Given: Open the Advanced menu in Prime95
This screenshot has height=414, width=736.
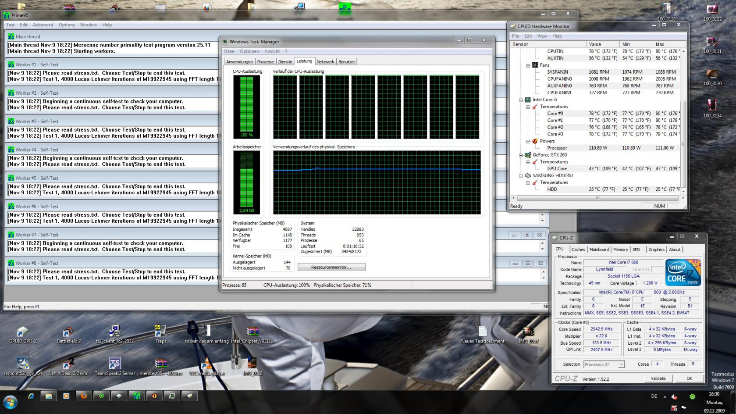Looking at the screenshot, I should [x=43, y=25].
